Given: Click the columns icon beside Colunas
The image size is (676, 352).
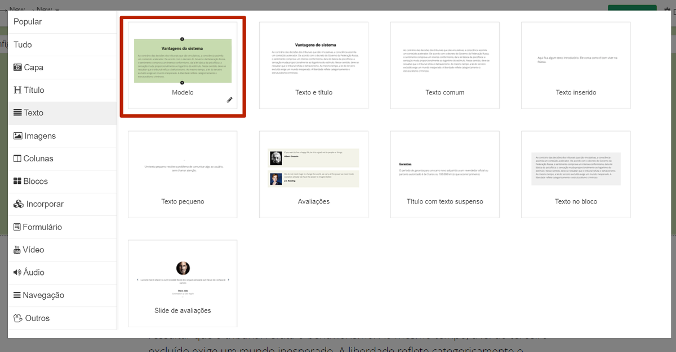Looking at the screenshot, I should coord(17,159).
